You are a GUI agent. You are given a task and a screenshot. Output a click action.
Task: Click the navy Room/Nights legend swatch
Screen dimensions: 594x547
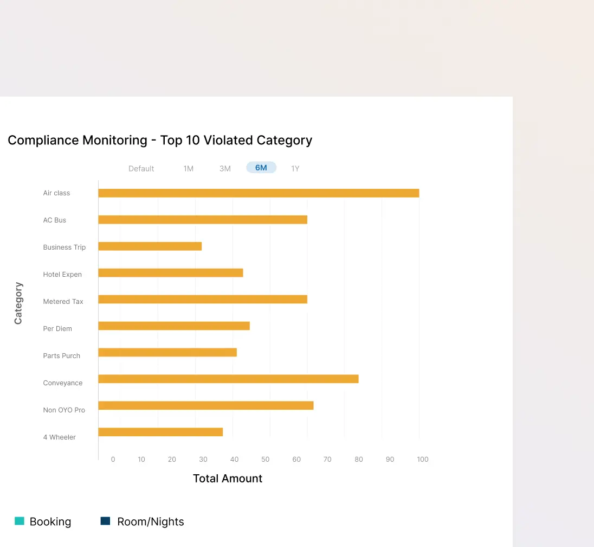coord(105,521)
